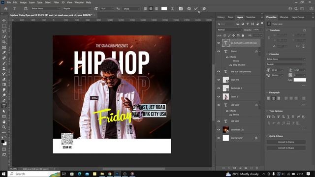Select the Move tool
This screenshot has width=315, height=177.
point(4,21)
